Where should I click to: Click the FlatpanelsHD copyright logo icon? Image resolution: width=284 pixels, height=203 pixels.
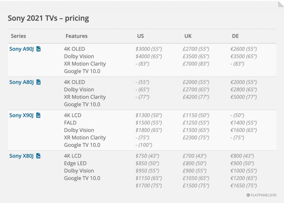(x=248, y=195)
